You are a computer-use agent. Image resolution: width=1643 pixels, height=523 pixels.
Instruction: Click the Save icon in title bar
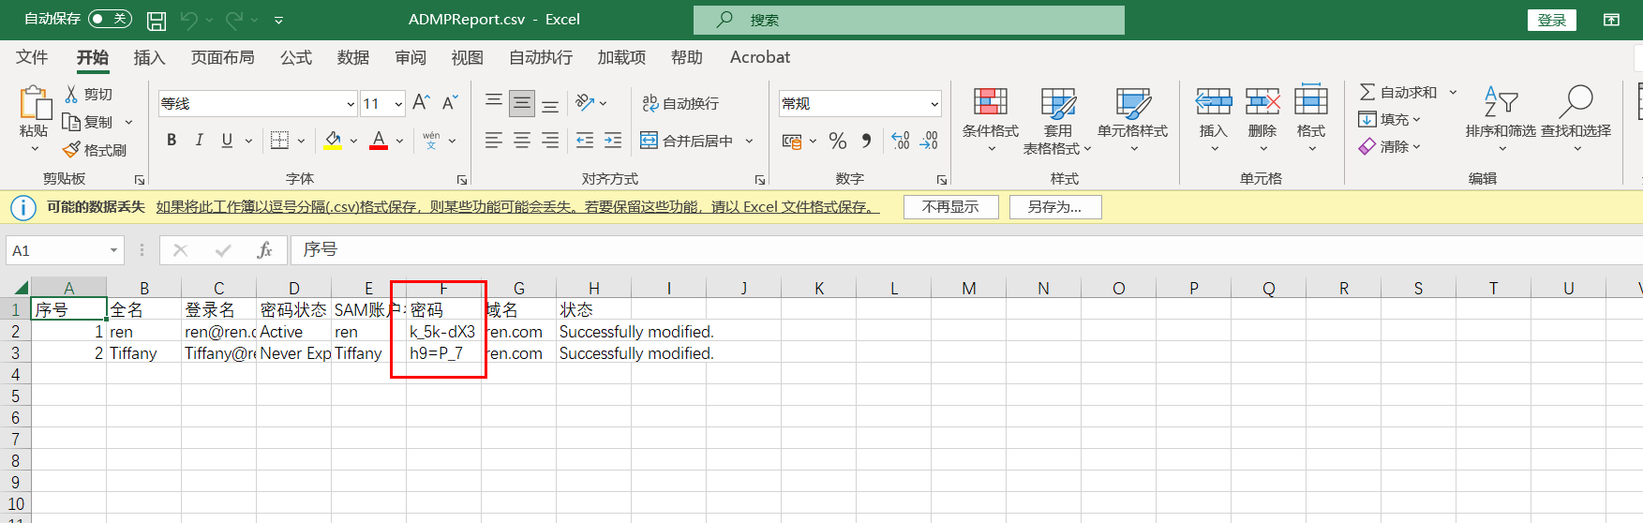pos(157,20)
